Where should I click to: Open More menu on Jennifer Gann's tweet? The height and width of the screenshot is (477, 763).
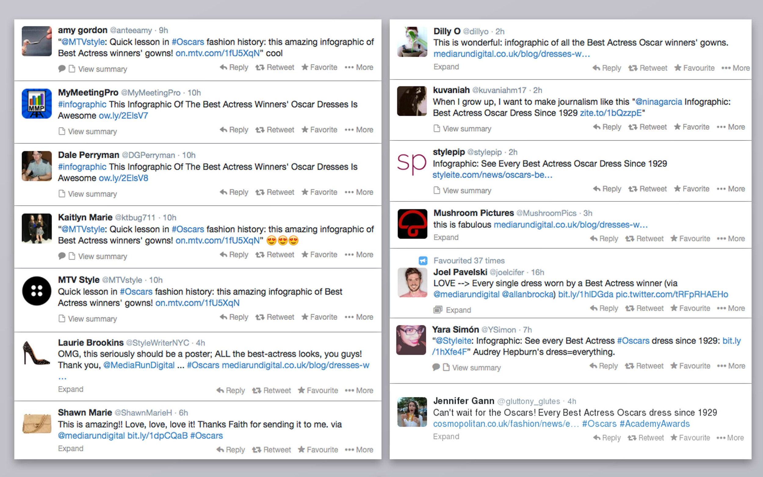(730, 438)
